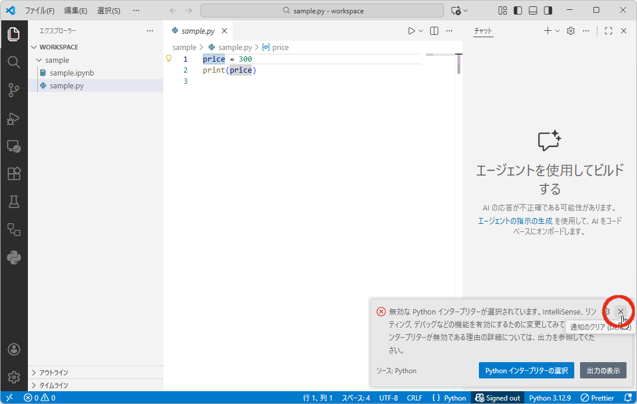Open chat panel more actions ellipsis
This screenshot has width=637, height=404.
pos(586,31)
